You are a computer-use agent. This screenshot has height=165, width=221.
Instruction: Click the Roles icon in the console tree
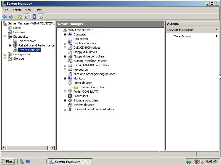10,28
